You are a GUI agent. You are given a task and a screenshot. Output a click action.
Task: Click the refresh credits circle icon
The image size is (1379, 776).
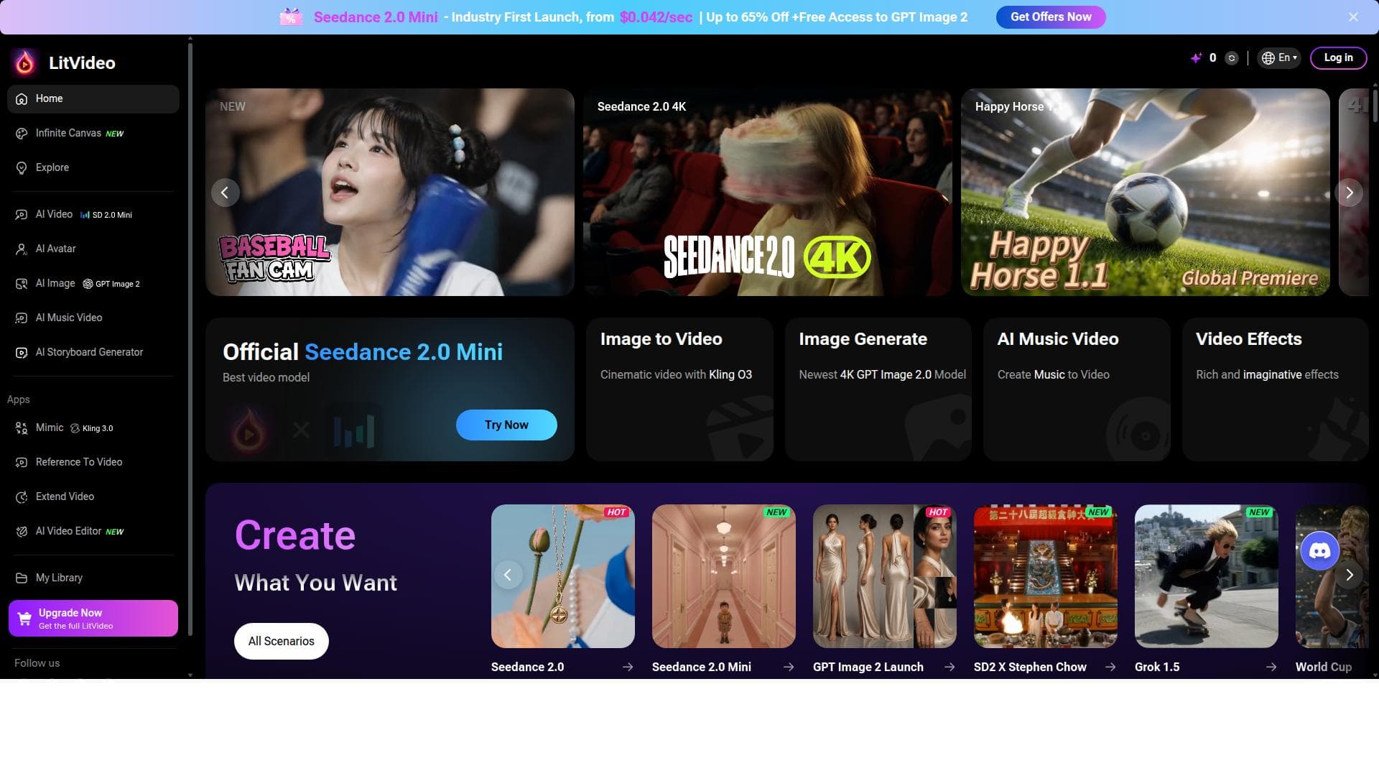(x=1231, y=58)
